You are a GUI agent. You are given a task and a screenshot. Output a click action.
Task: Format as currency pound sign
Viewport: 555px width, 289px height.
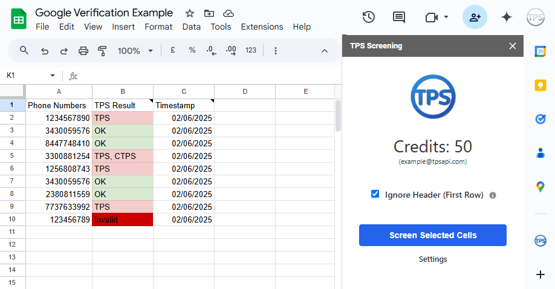point(173,50)
